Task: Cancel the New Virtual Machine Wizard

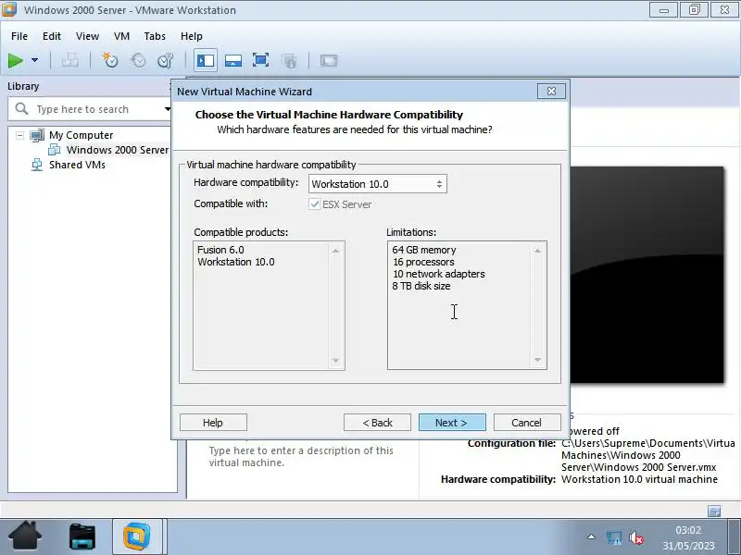Action: click(527, 423)
